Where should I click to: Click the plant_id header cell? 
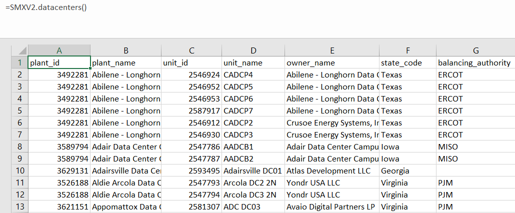coord(59,62)
